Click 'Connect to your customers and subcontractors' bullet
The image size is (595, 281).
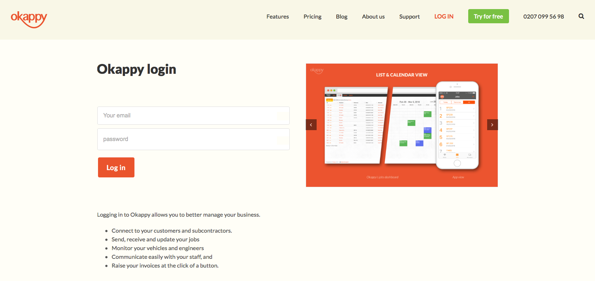(x=172, y=231)
